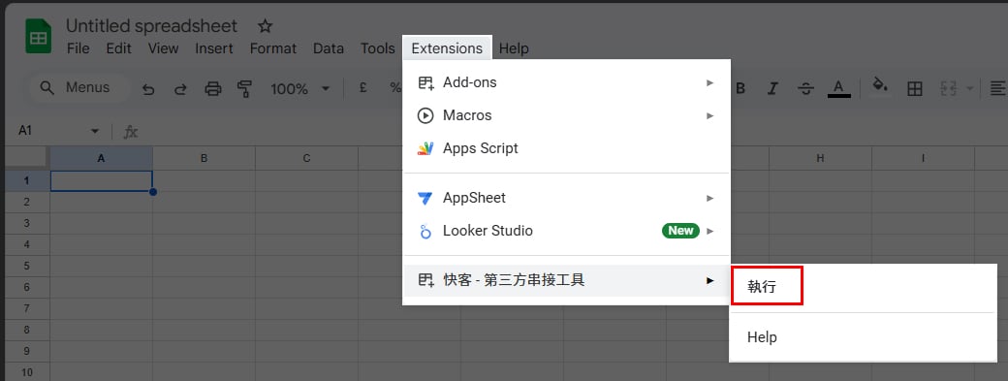Viewport: 1008px width, 381px height.
Task: Click the Menus search field
Action: pos(76,88)
